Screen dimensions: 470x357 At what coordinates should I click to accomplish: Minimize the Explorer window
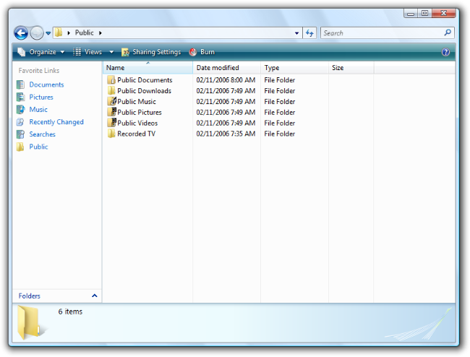(x=411, y=13)
